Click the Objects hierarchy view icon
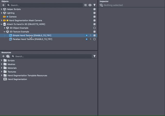The image size is (165, 116). [x=85, y=5]
